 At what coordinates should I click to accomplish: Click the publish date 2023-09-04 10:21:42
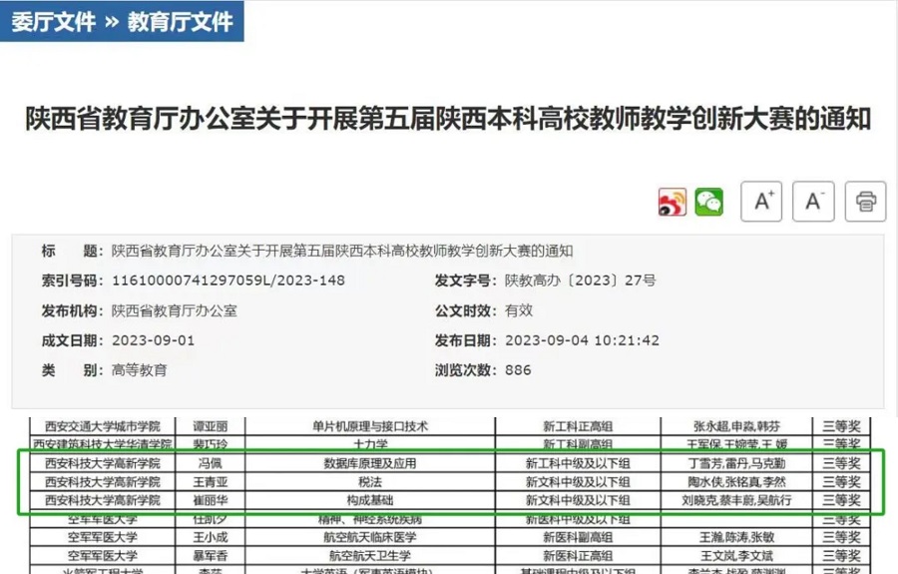click(x=582, y=340)
